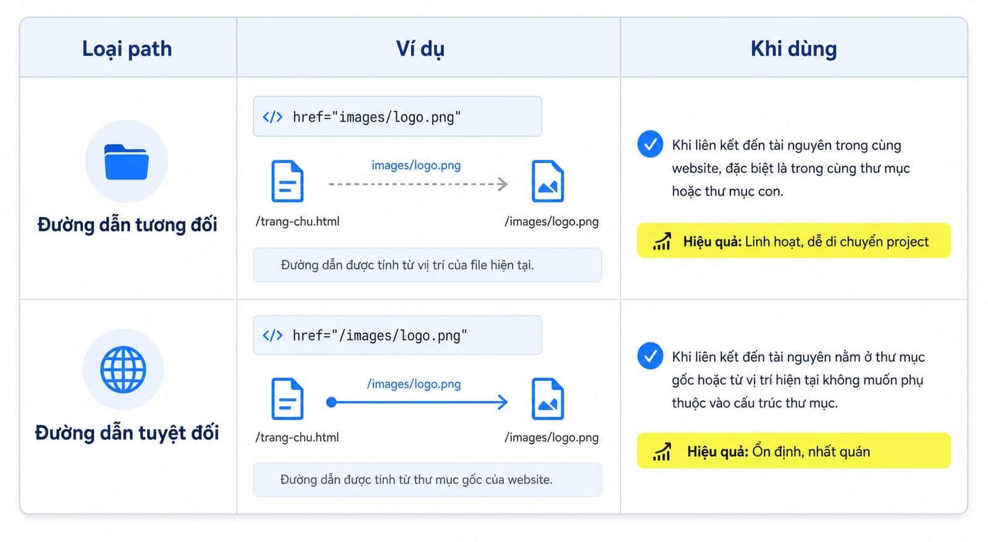This screenshot has height=542, width=988.
Task: Click chart icon beside Ổn định, nhất quán
Action: pyautogui.click(x=662, y=452)
